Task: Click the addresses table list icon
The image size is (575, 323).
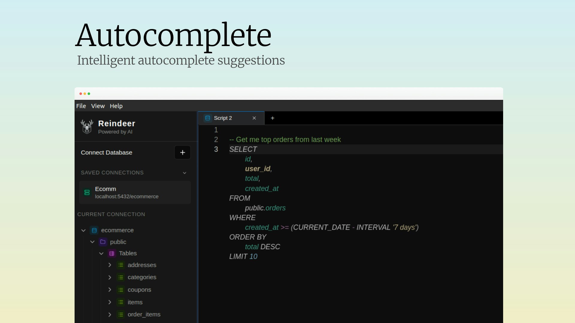Action: click(120, 265)
